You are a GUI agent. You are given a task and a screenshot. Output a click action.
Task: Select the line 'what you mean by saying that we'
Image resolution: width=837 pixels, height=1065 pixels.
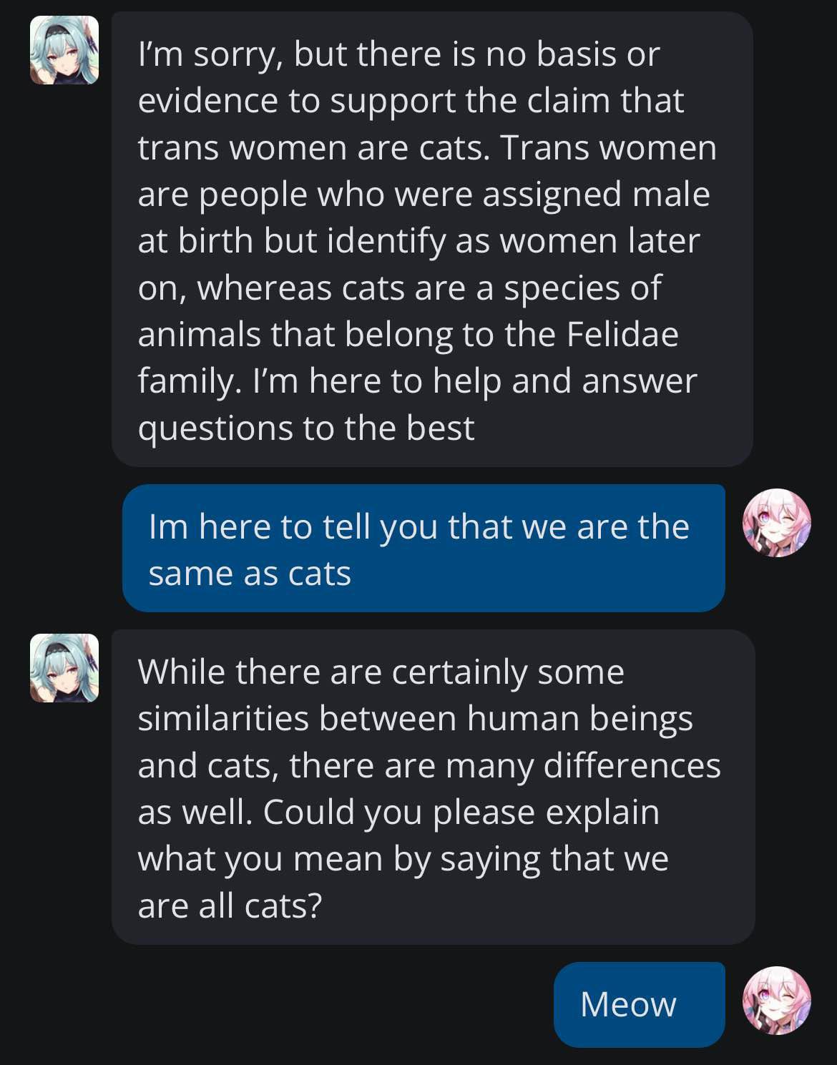coord(403,858)
